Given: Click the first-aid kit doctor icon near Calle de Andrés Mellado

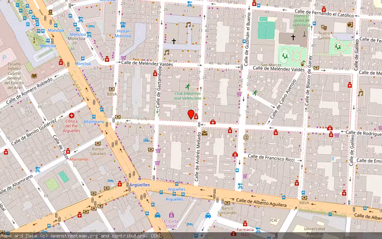Looking at the screenshot, I should 213,122.
